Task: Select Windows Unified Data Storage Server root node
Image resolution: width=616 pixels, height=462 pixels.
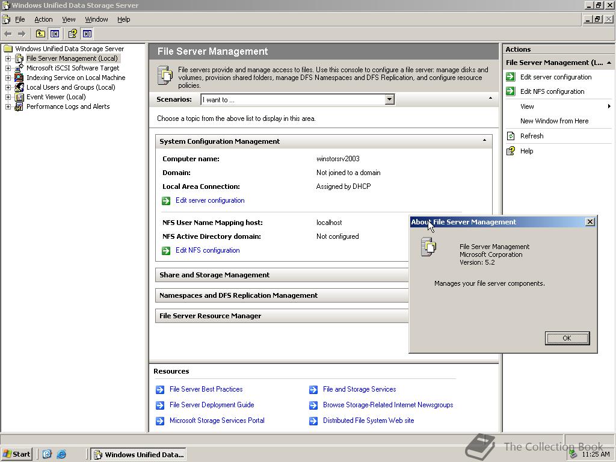Action: [x=70, y=49]
